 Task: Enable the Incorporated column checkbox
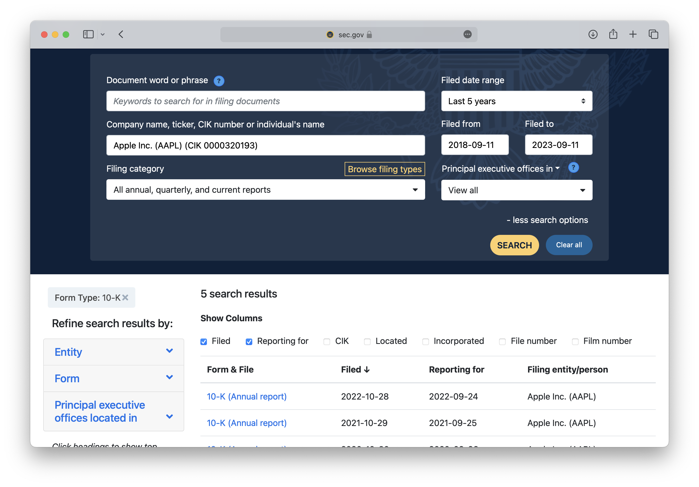(426, 341)
